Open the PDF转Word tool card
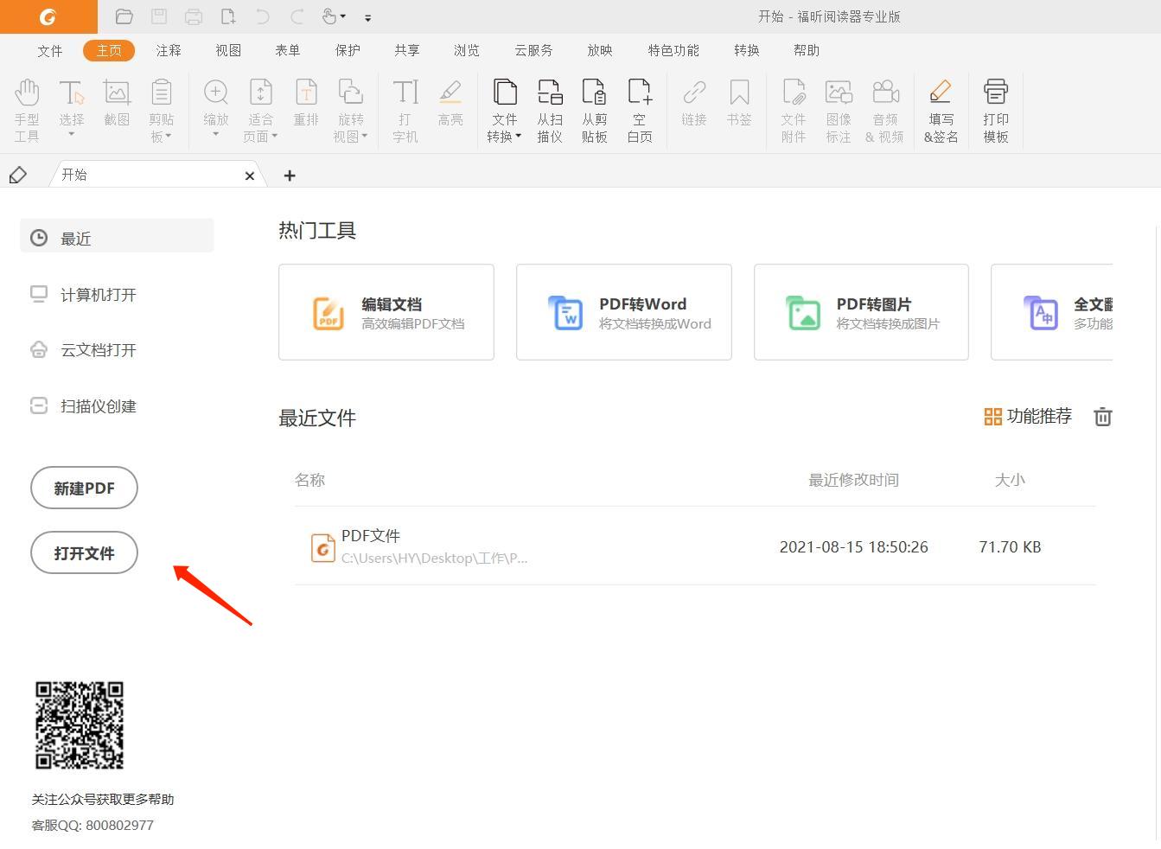The image size is (1161, 849). tap(623, 312)
